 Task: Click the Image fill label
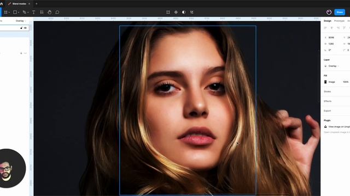(x=332, y=82)
